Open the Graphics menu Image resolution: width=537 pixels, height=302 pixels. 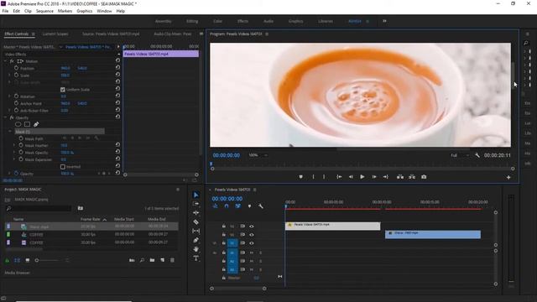84,11
